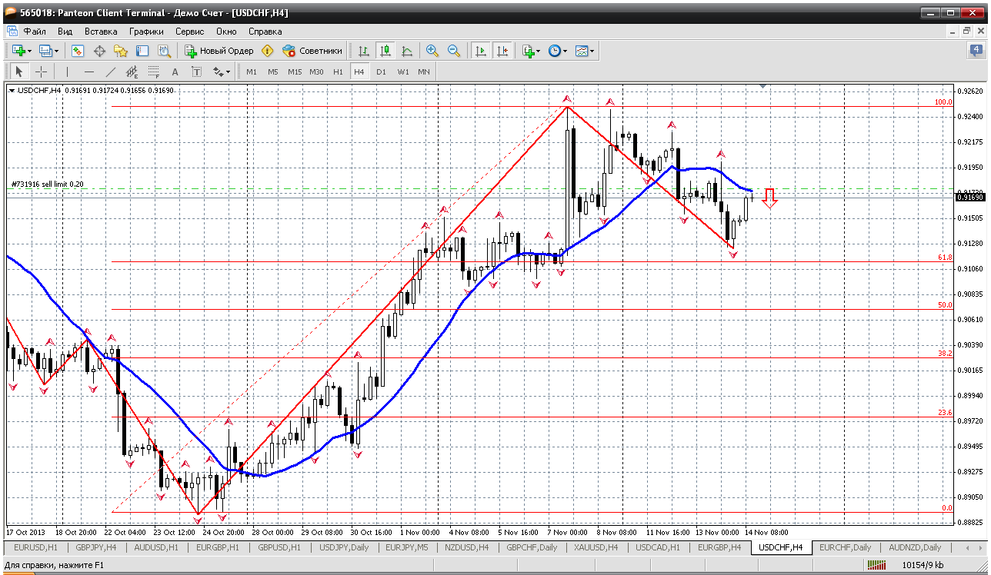Switch chart to candlesticks mode
This screenshot has height=575, width=991.
(x=385, y=51)
